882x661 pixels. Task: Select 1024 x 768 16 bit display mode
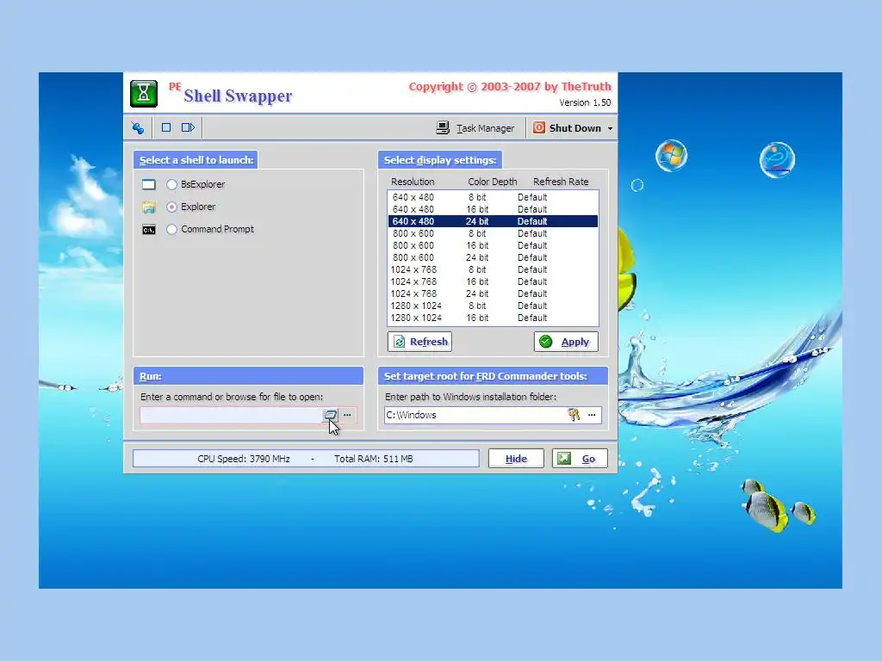tap(493, 281)
